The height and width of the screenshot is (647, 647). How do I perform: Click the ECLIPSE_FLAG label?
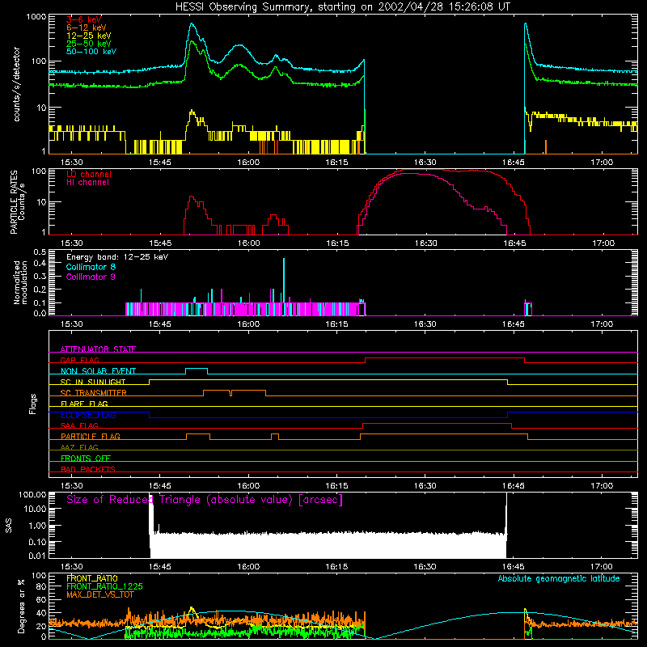(88, 415)
